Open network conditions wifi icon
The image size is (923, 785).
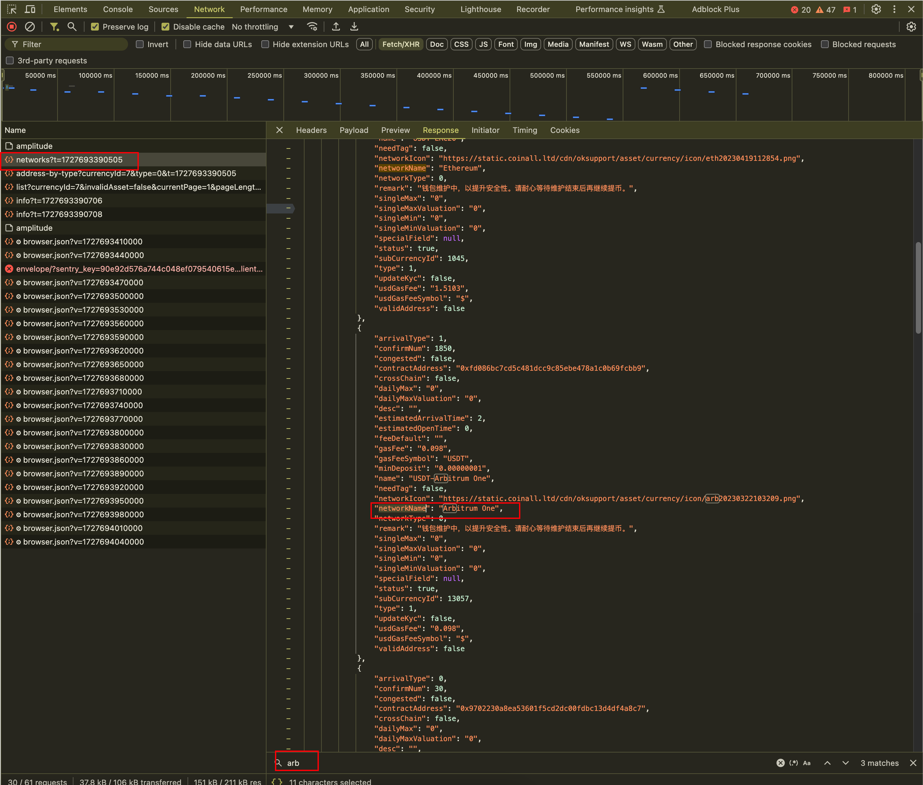coord(312,27)
